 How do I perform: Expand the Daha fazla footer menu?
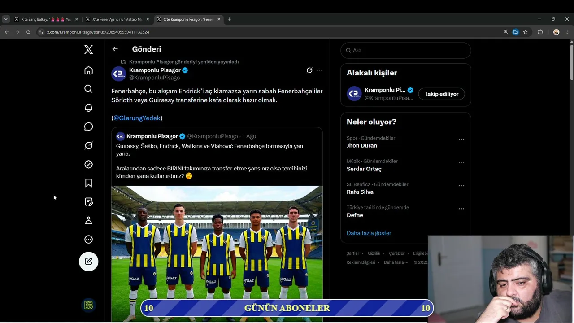click(396, 262)
